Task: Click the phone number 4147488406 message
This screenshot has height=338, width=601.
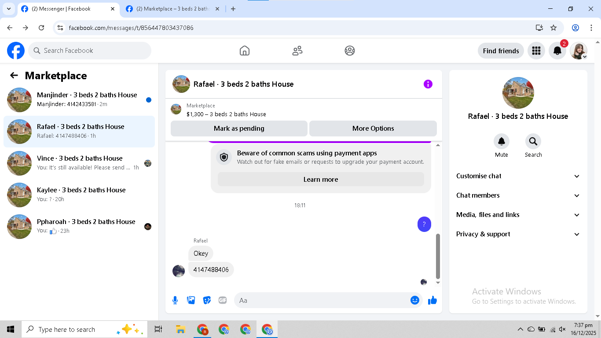Action: 211,269
